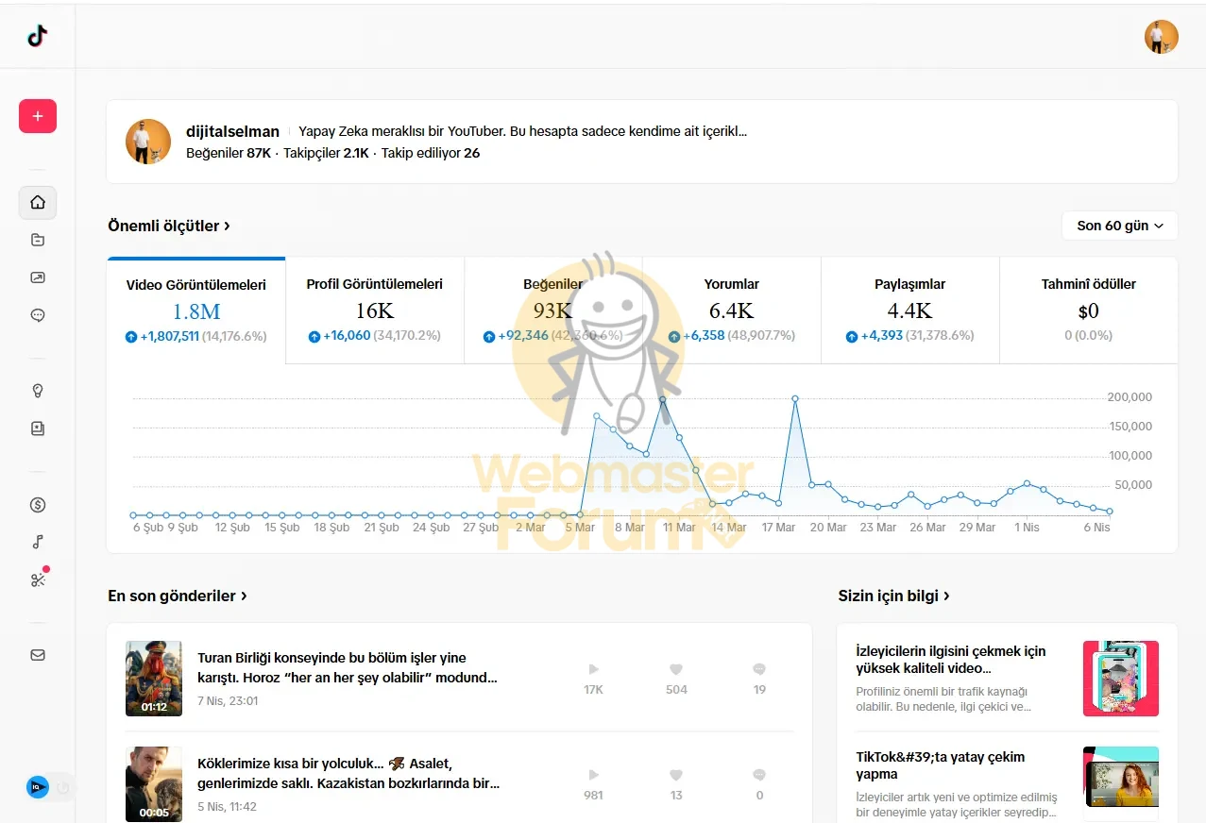This screenshot has width=1206, height=823.
Task: Open the music note sounds icon
Action: click(38, 542)
